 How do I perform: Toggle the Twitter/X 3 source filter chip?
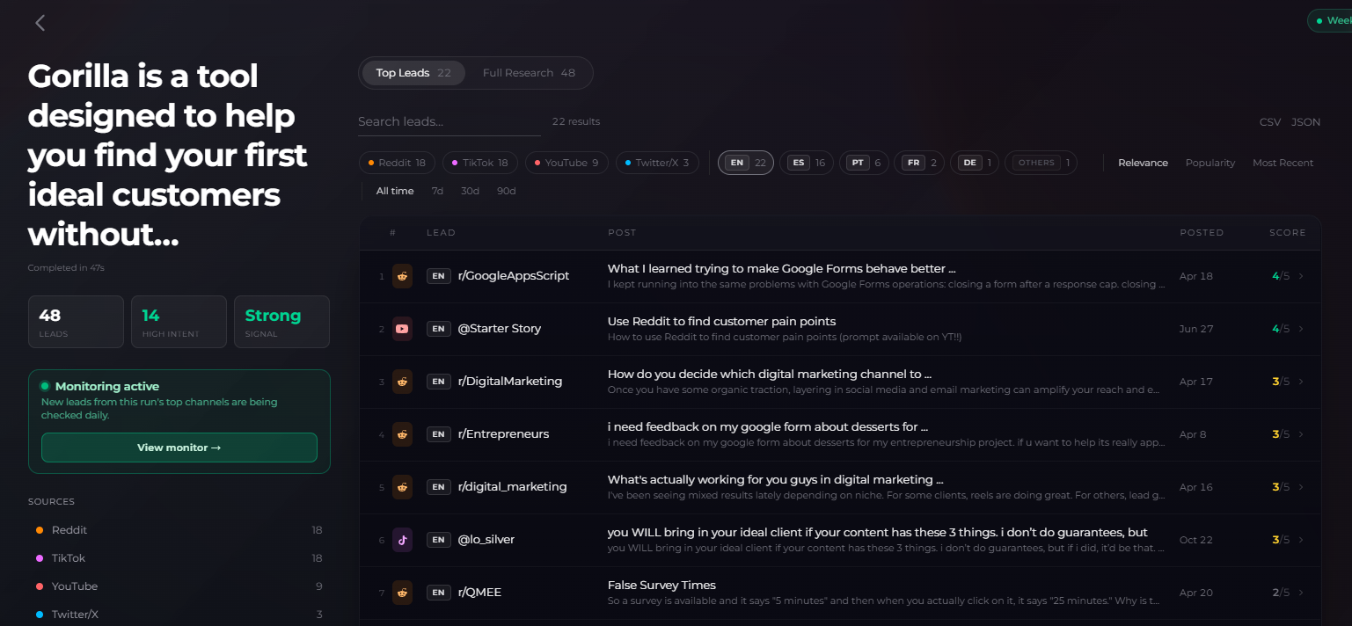click(657, 163)
